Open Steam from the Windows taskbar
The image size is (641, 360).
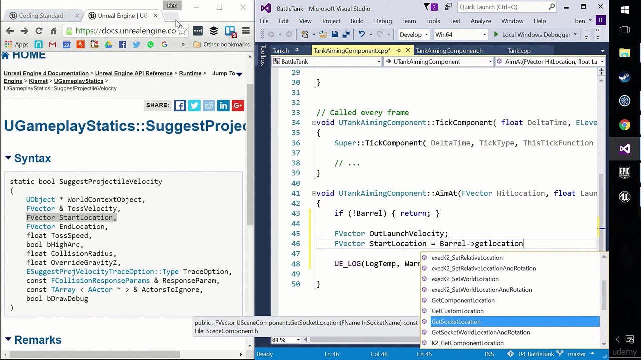click(x=625, y=77)
